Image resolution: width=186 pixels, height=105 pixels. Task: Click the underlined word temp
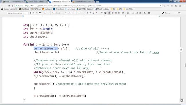point(155,52)
